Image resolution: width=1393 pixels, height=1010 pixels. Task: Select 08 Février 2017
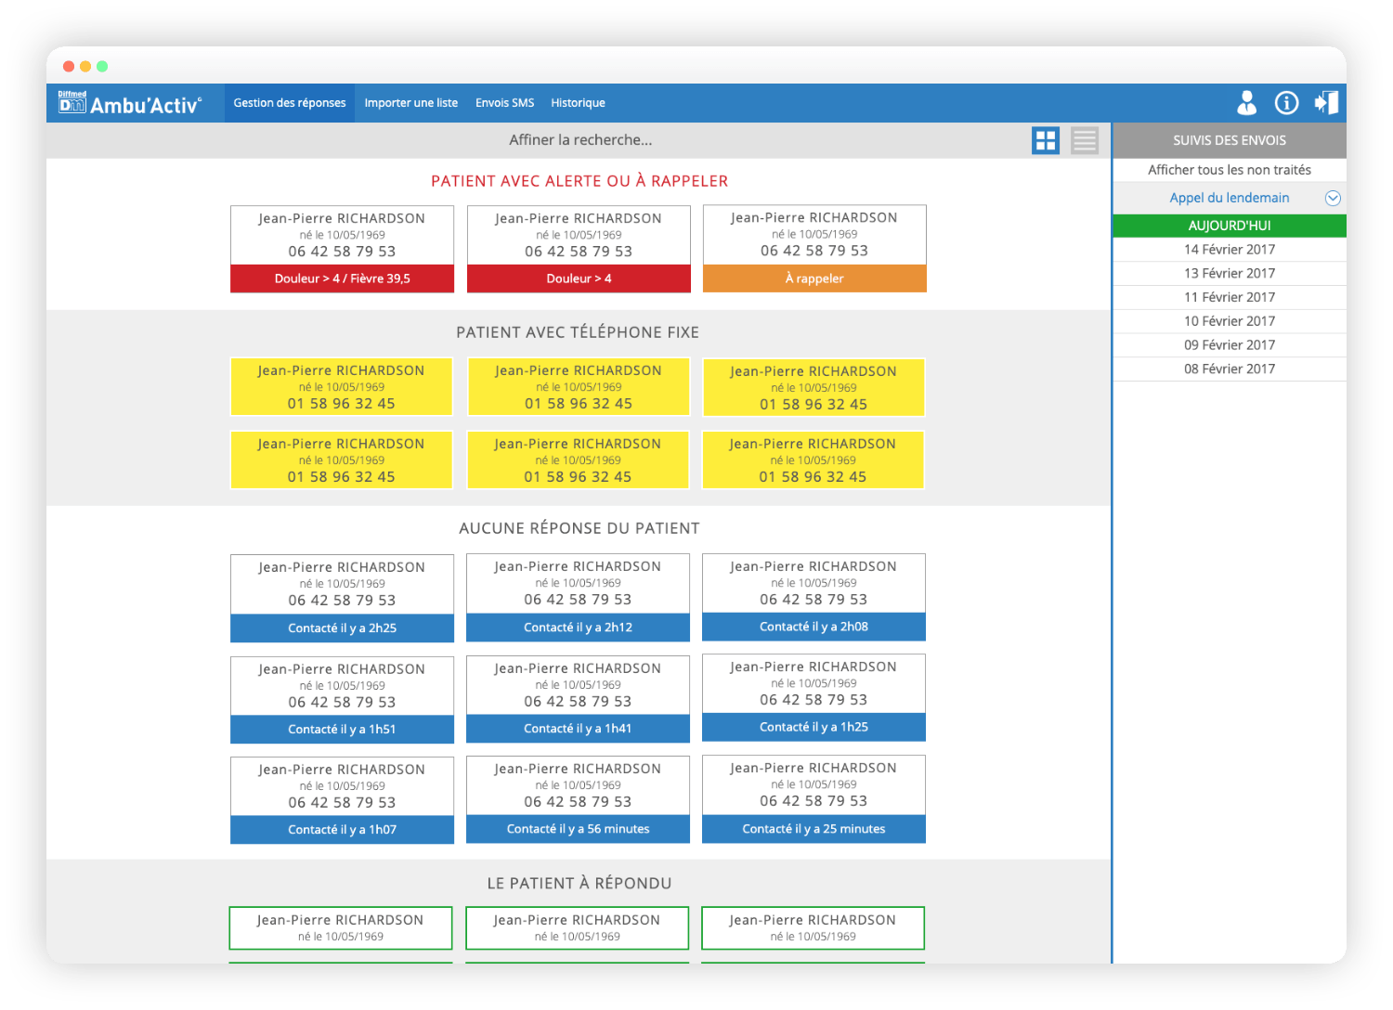(1230, 369)
